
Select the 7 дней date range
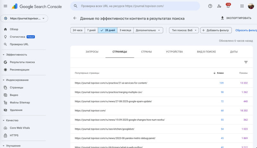pyautogui.click(x=91, y=30)
